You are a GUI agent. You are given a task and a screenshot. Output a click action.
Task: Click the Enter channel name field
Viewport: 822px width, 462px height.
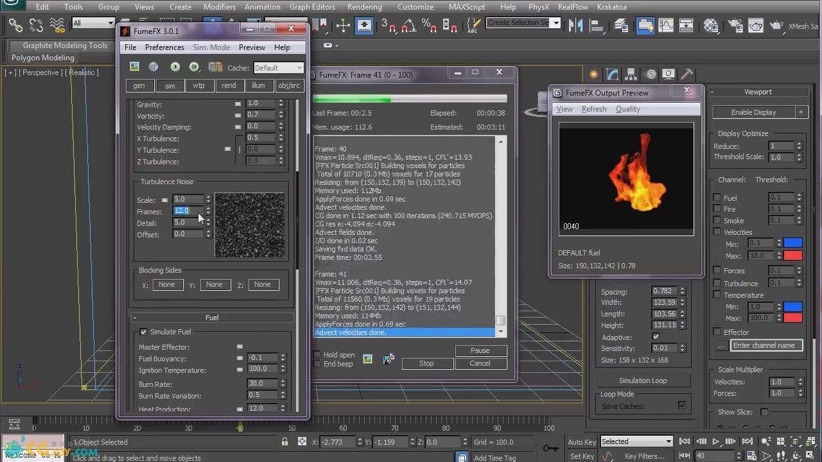766,345
